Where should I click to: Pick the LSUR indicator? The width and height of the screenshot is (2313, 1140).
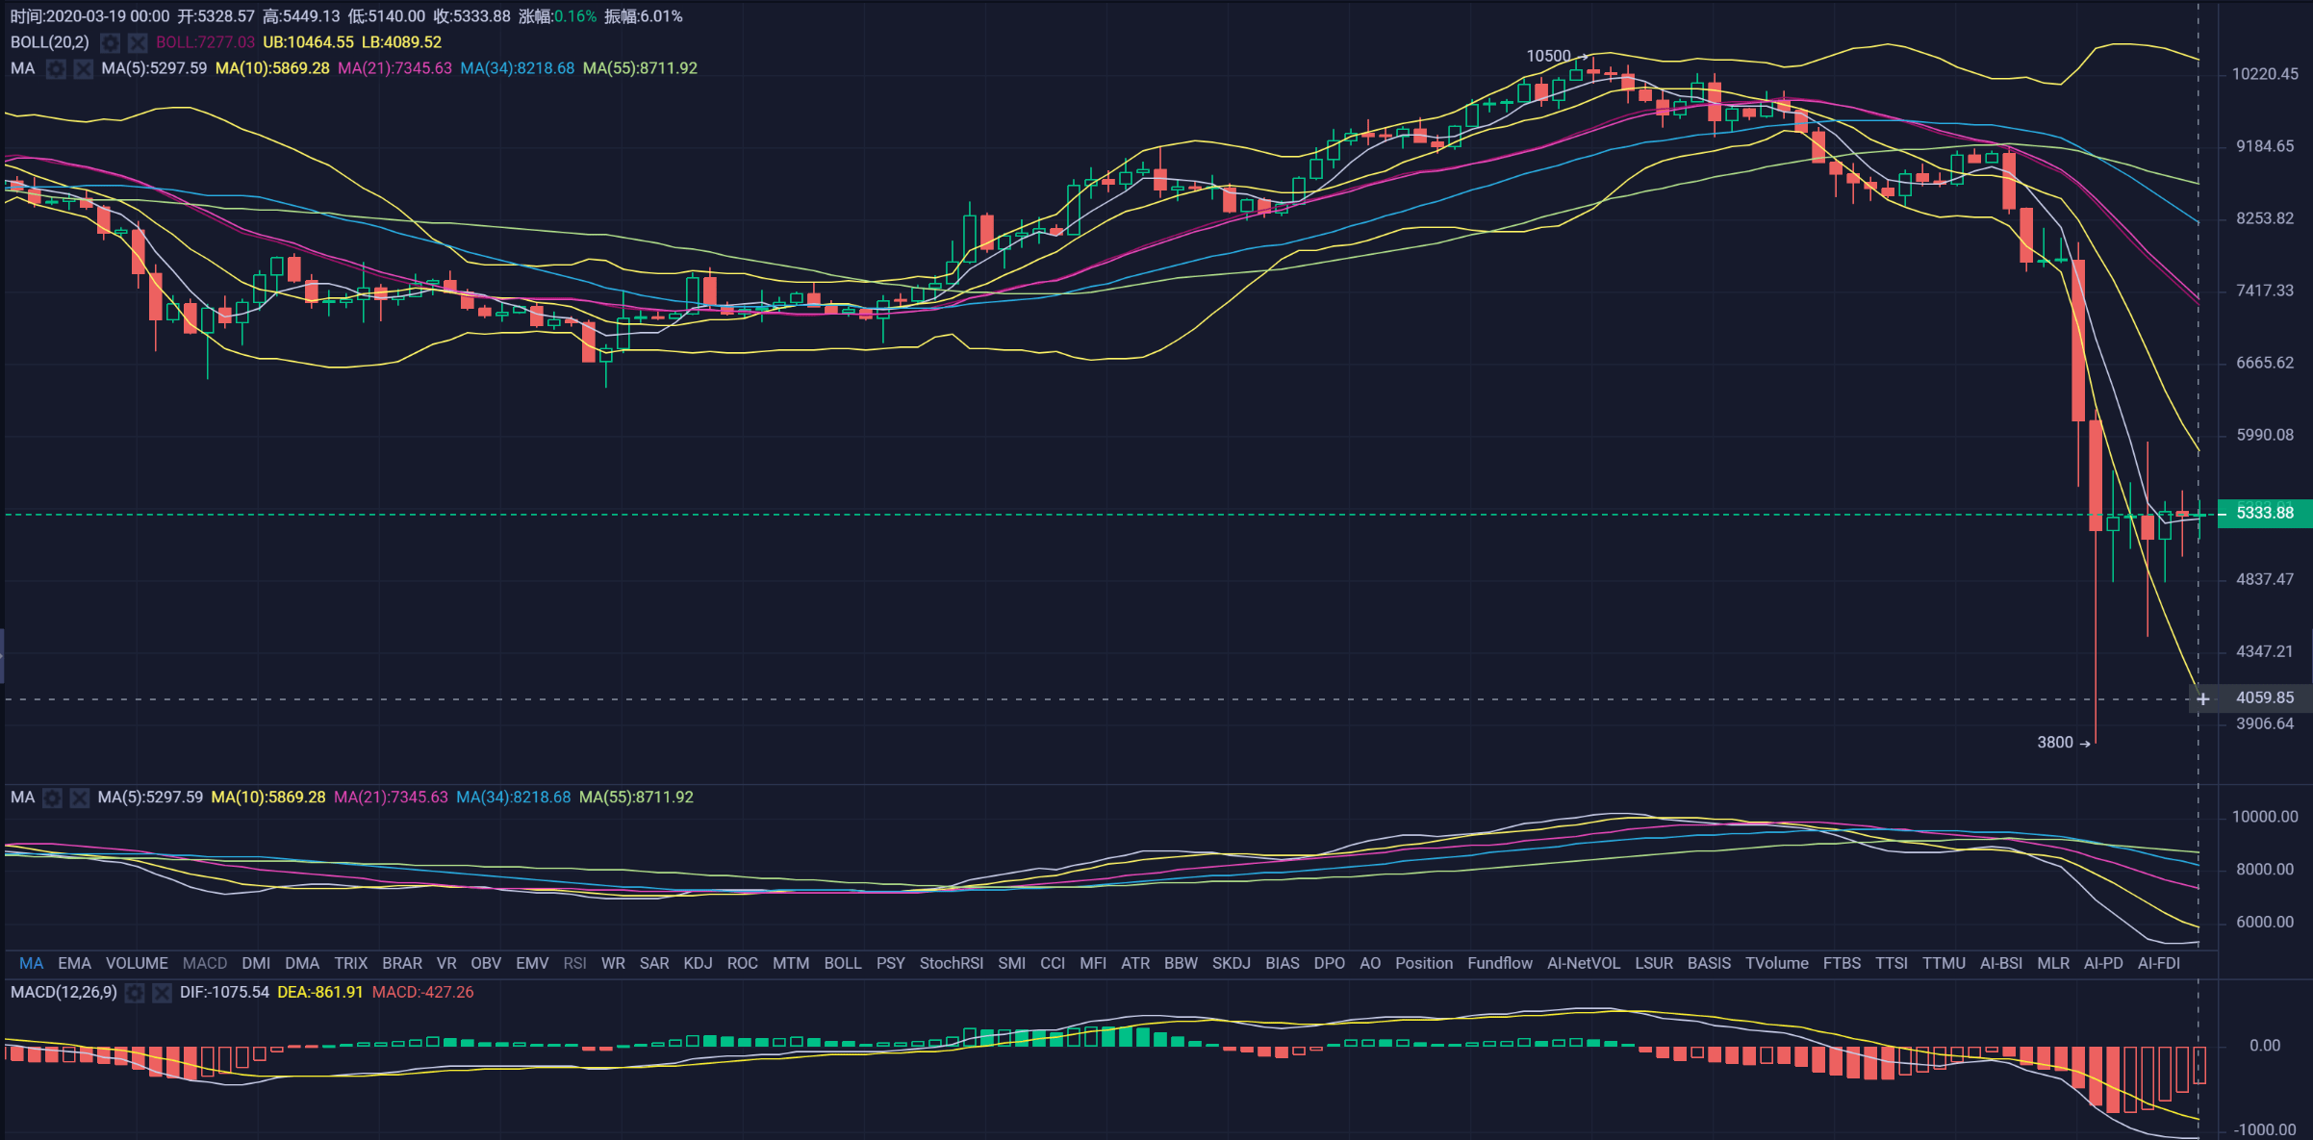pyautogui.click(x=1654, y=963)
